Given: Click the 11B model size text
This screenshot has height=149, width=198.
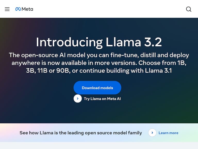Looking at the screenshot, I should pos(42,70).
